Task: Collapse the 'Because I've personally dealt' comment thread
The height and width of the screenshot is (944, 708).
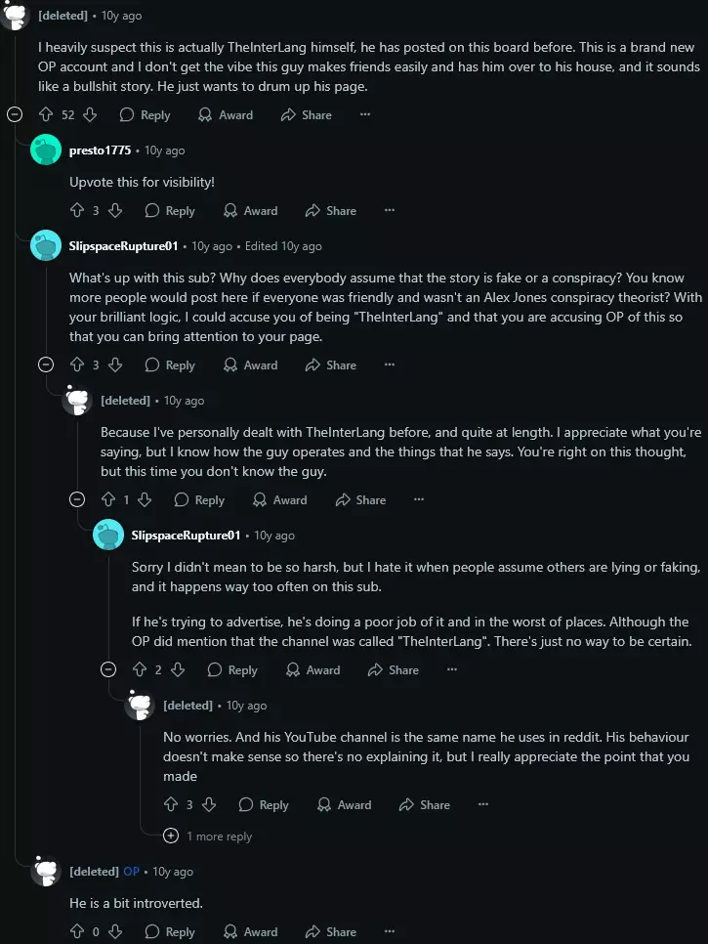Action: coord(77,499)
